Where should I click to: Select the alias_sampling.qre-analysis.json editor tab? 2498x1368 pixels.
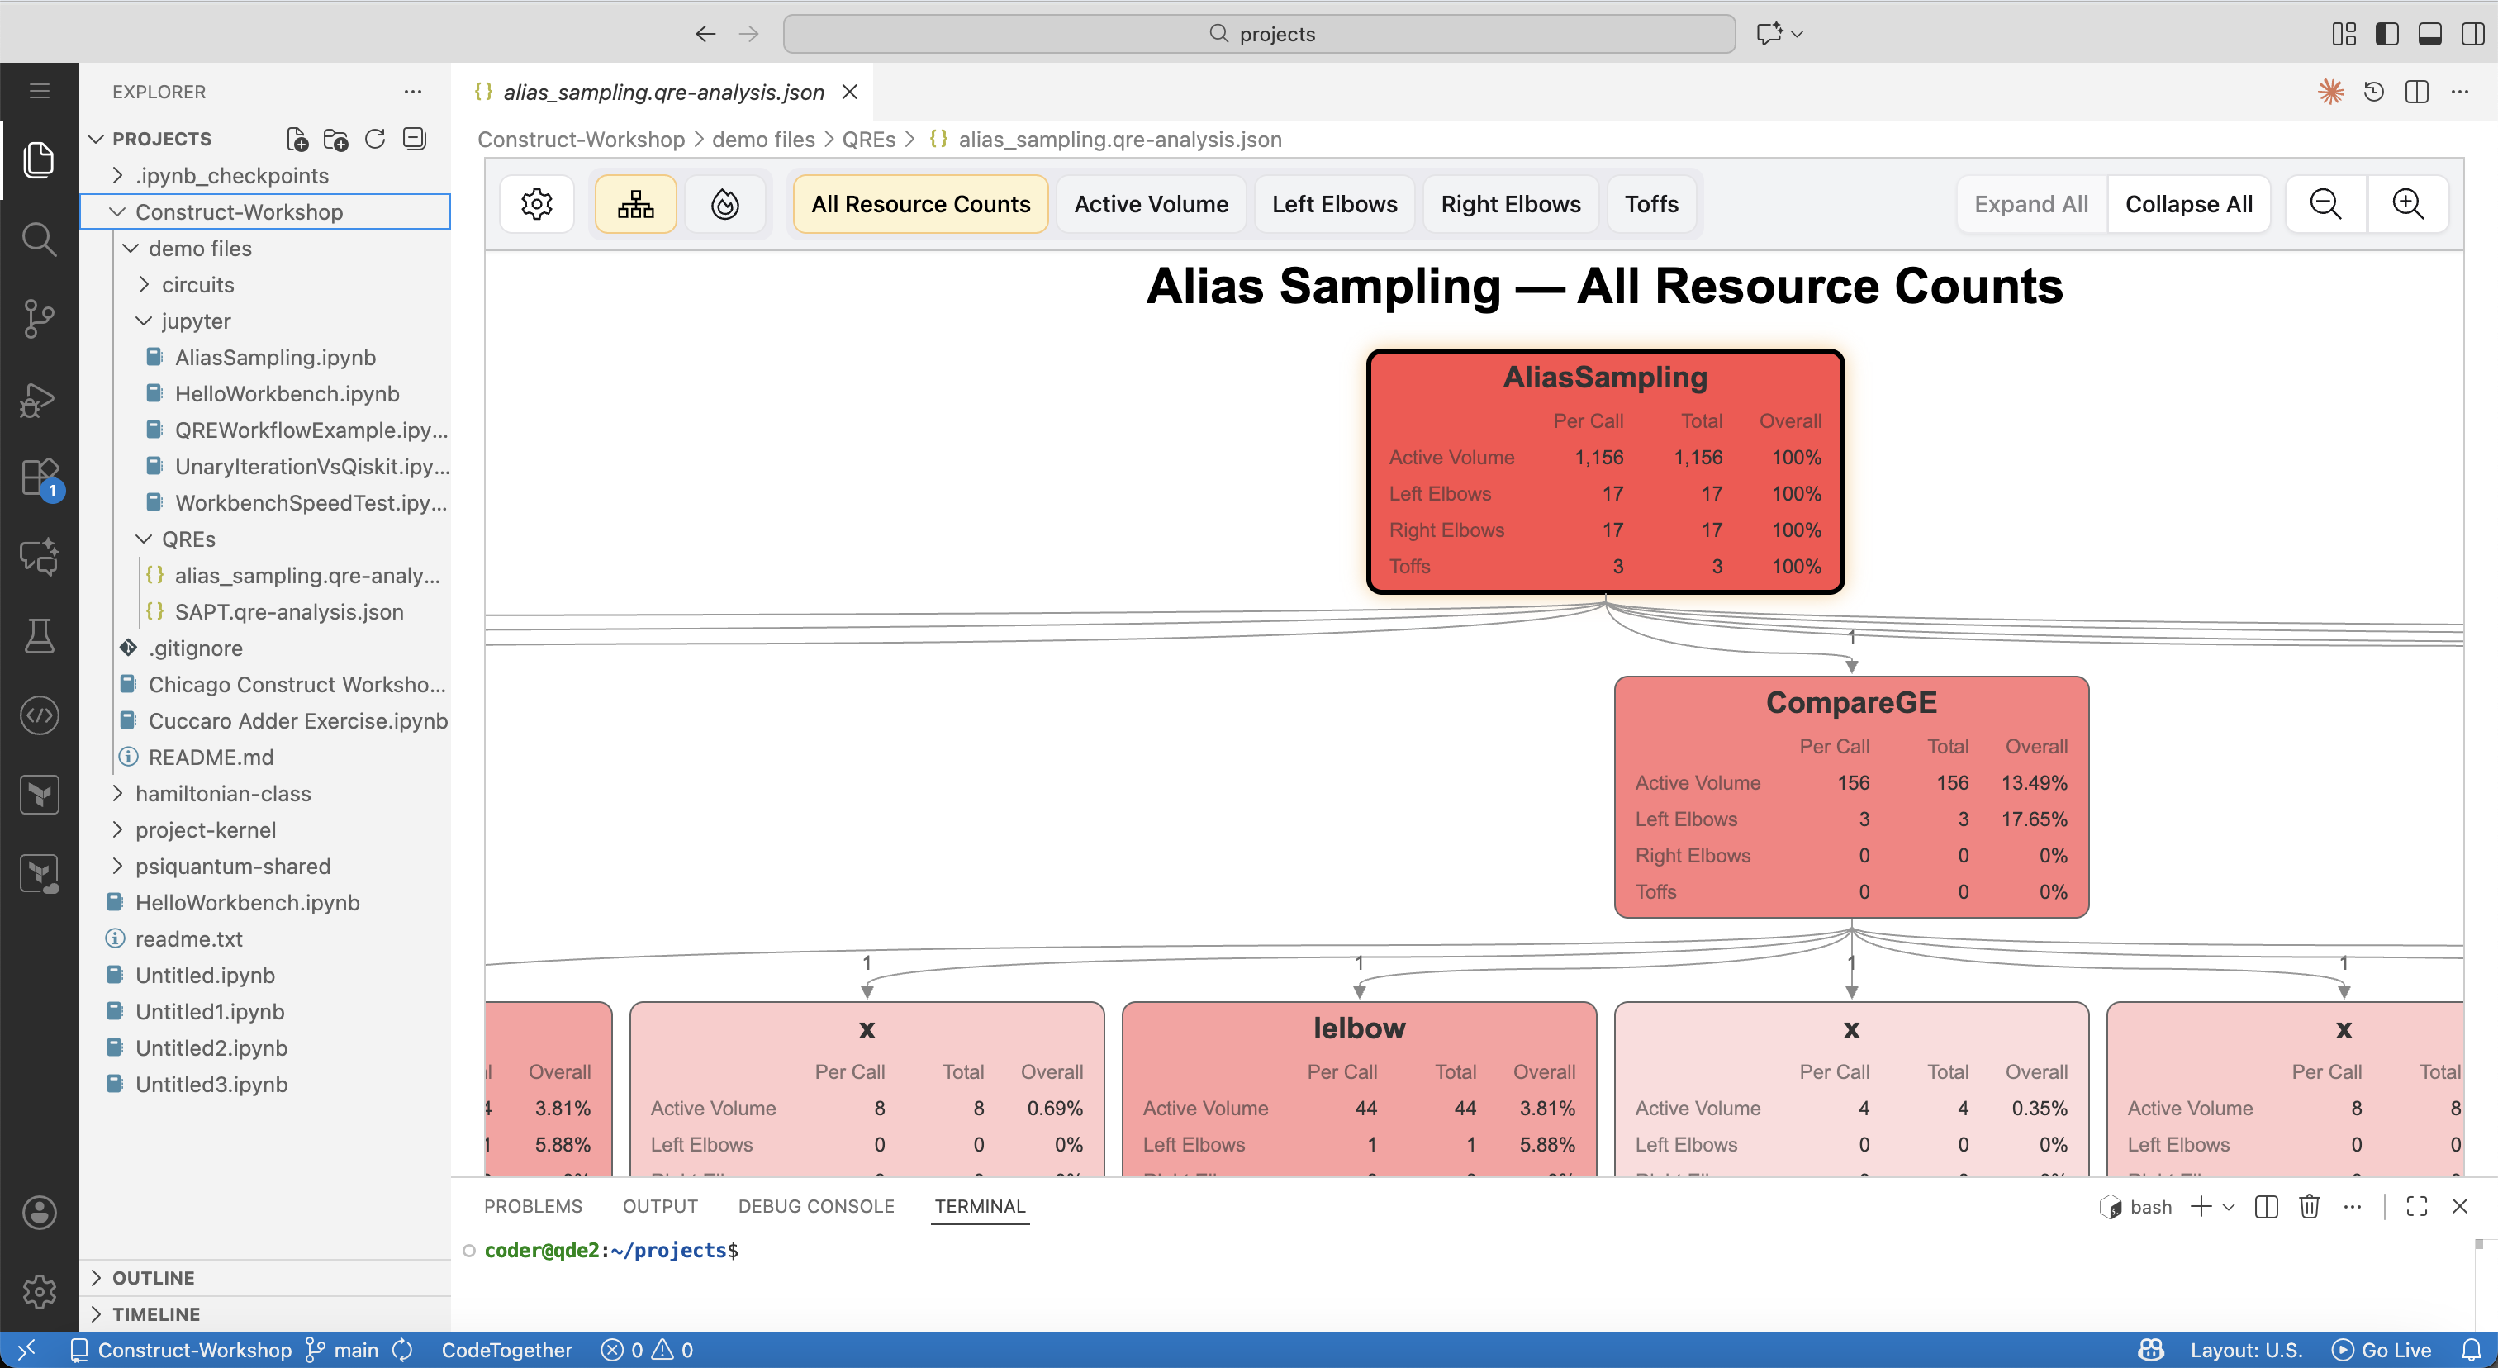(x=663, y=92)
